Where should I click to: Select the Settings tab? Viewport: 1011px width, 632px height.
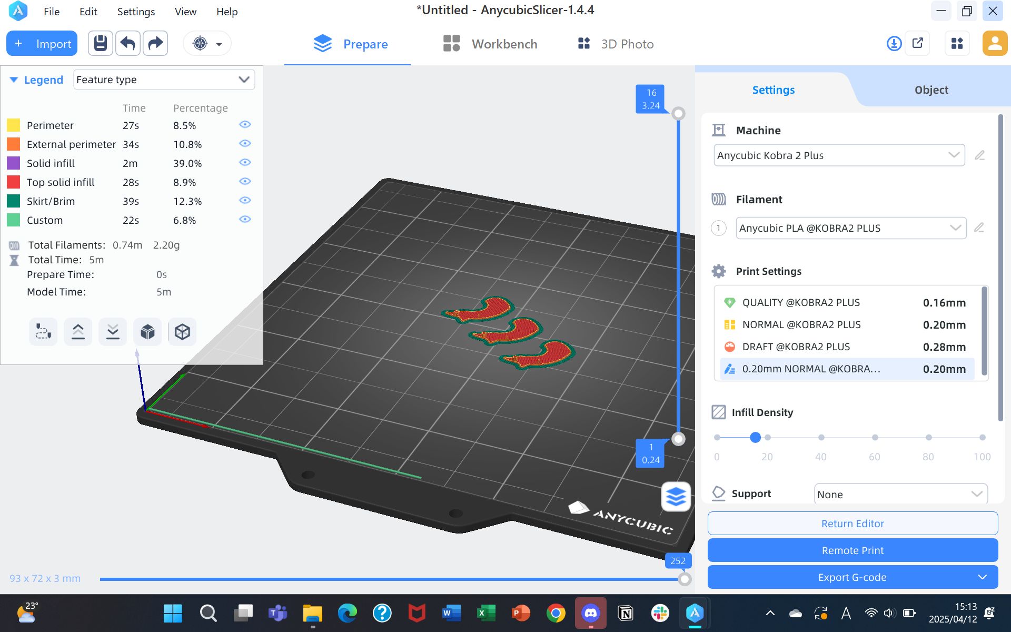click(773, 90)
